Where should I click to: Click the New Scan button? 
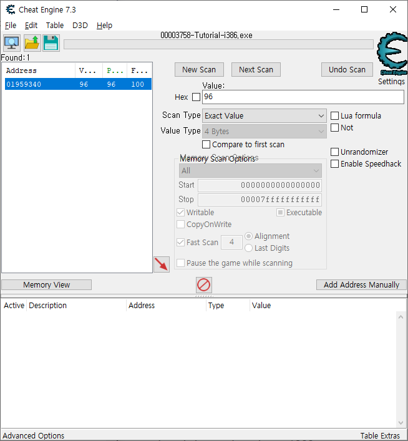tap(199, 69)
